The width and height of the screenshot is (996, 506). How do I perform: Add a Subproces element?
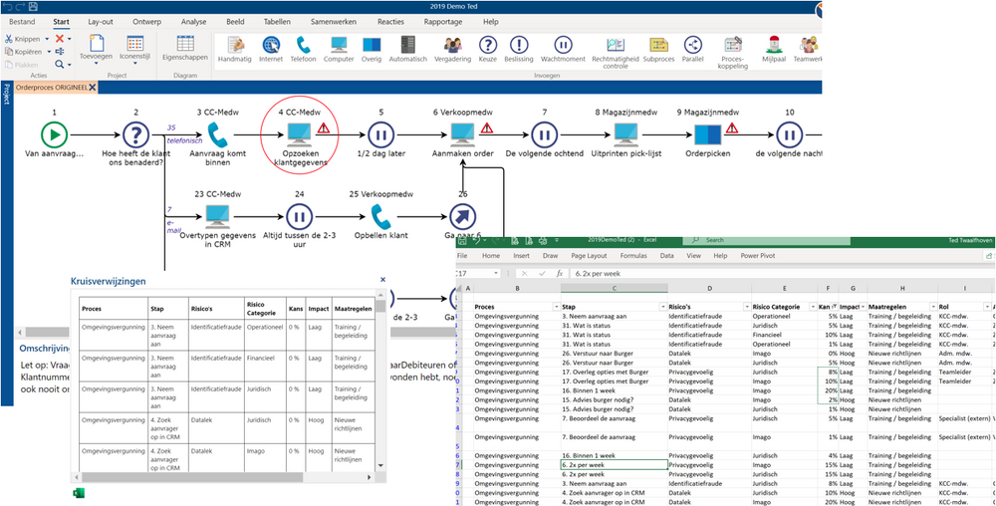(658, 49)
